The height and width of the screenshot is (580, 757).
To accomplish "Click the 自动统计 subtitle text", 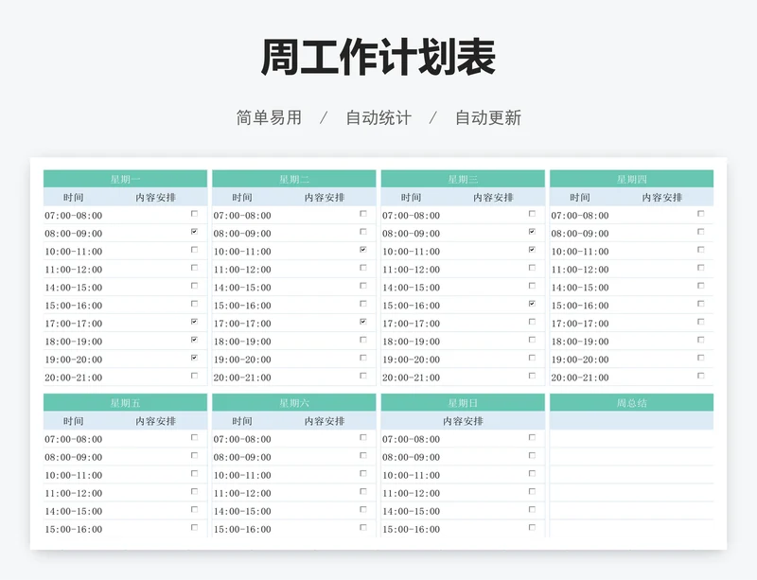I will [378, 118].
